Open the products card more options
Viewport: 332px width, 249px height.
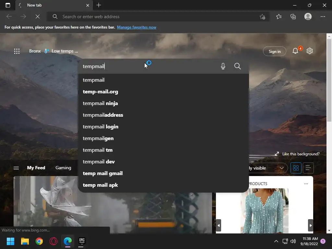click(306, 184)
